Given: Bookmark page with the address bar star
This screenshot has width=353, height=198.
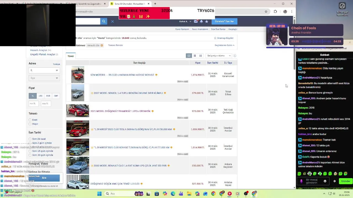Looking at the screenshot, I should click(266, 12).
